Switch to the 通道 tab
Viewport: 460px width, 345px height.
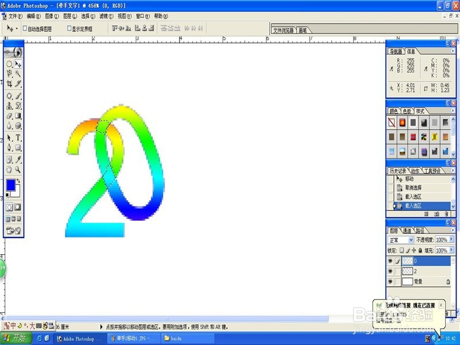tap(407, 230)
